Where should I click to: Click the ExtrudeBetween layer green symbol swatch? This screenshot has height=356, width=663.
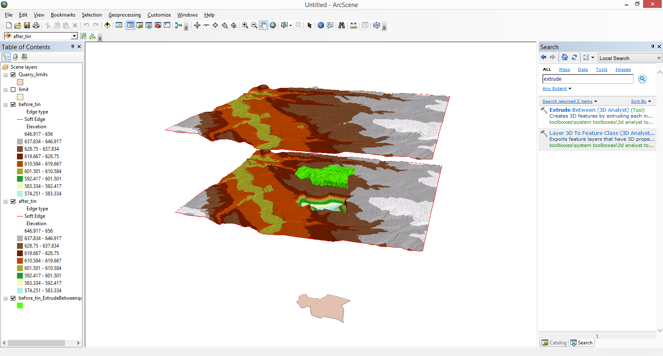20,306
